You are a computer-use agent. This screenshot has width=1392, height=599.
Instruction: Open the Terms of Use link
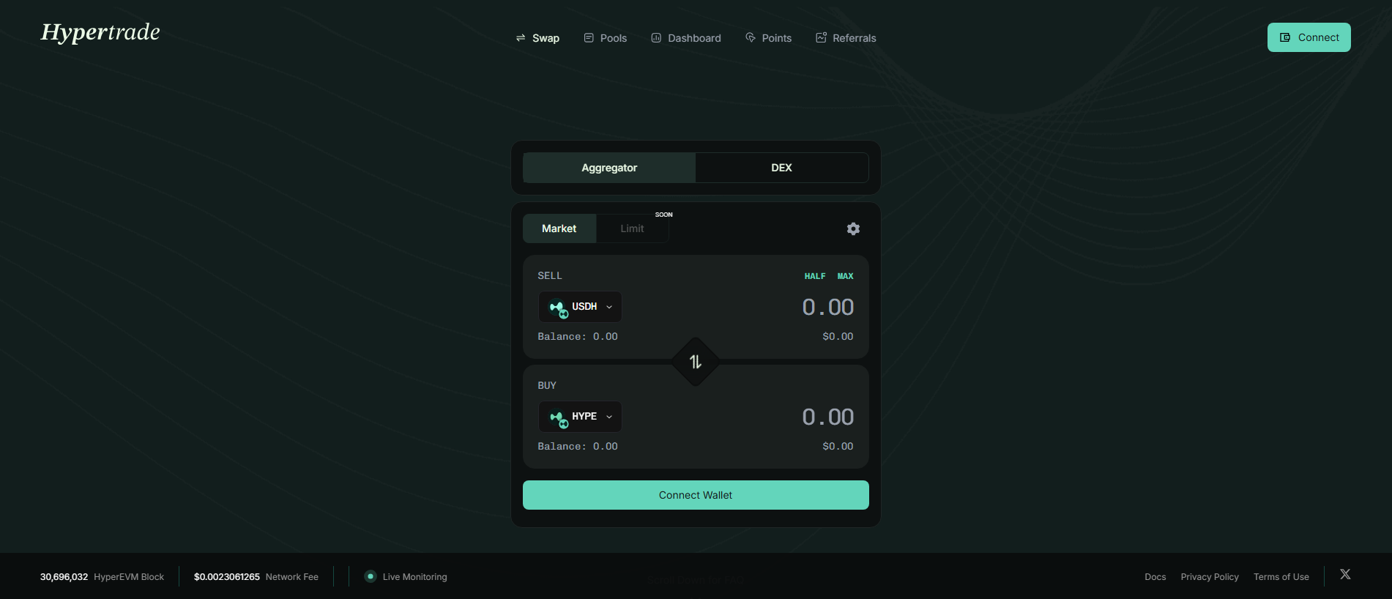pyautogui.click(x=1281, y=577)
